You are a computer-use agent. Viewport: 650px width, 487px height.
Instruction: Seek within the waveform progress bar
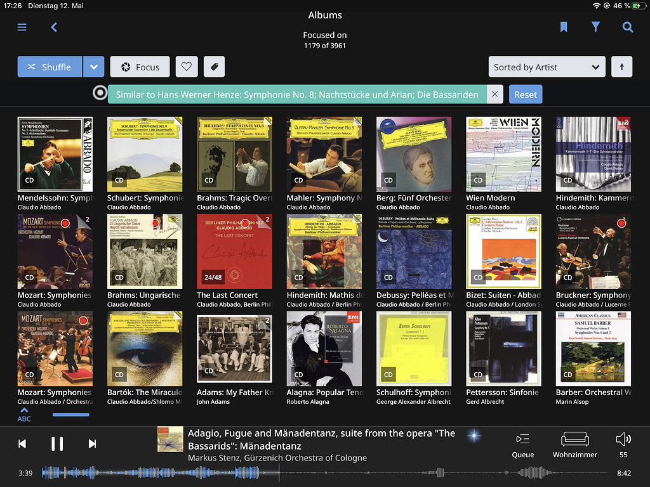[x=324, y=472]
